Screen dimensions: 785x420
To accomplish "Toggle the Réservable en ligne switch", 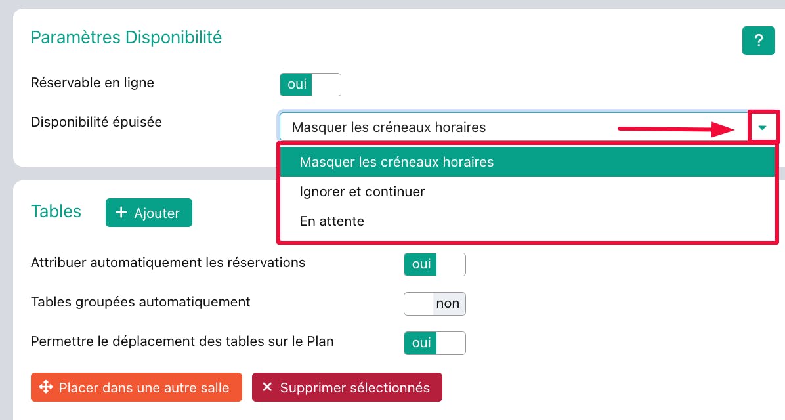I will (310, 85).
